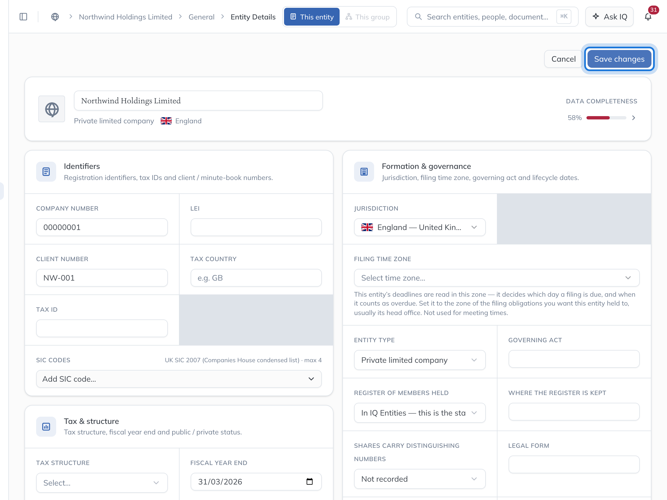Click the Fiscal year end date field
Image resolution: width=667 pixels, height=500 pixels.
(x=256, y=482)
